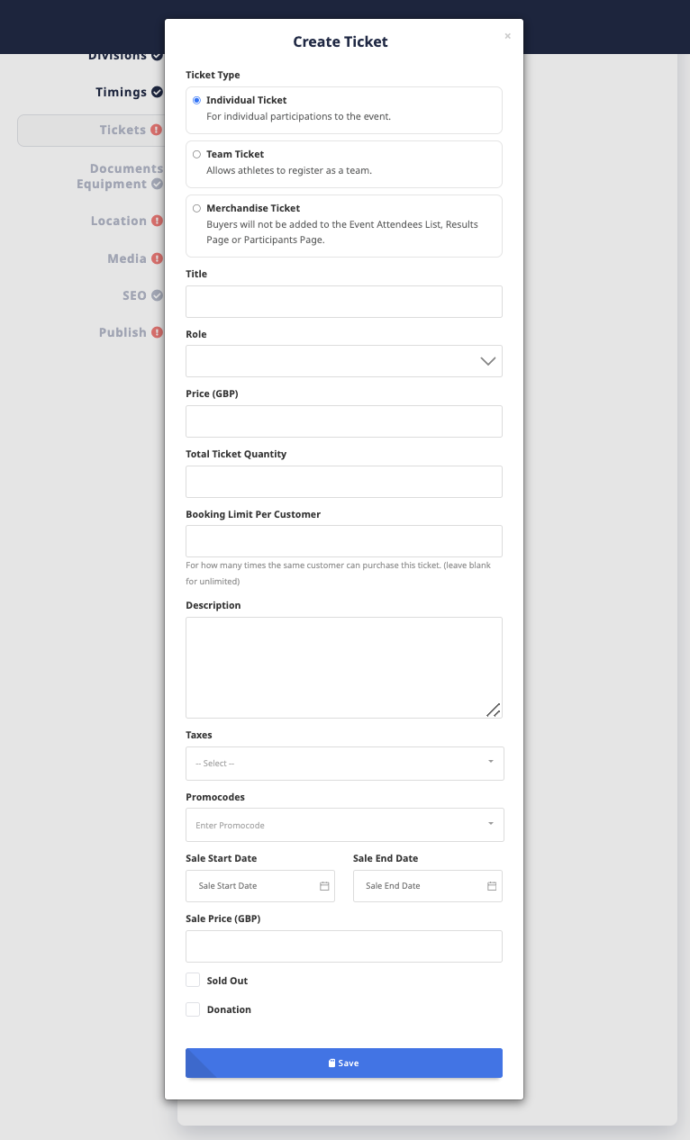690x1140 pixels.
Task: Open the Promocodes dropdown
Action: click(345, 825)
